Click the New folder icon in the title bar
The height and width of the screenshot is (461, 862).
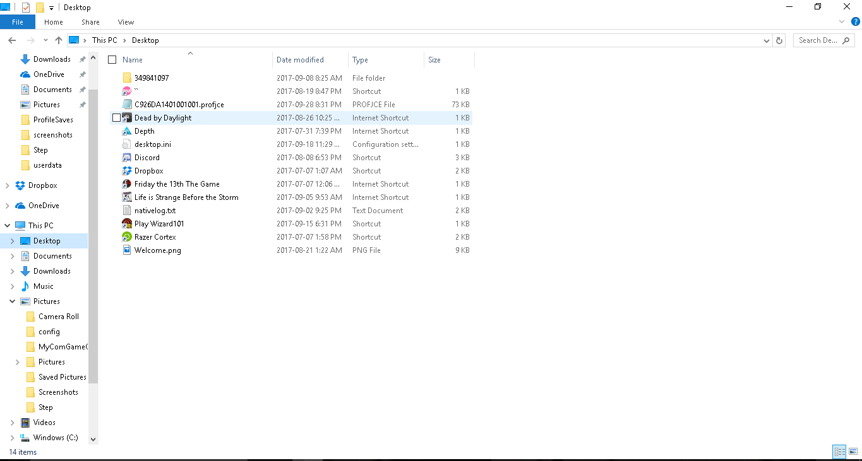click(40, 8)
